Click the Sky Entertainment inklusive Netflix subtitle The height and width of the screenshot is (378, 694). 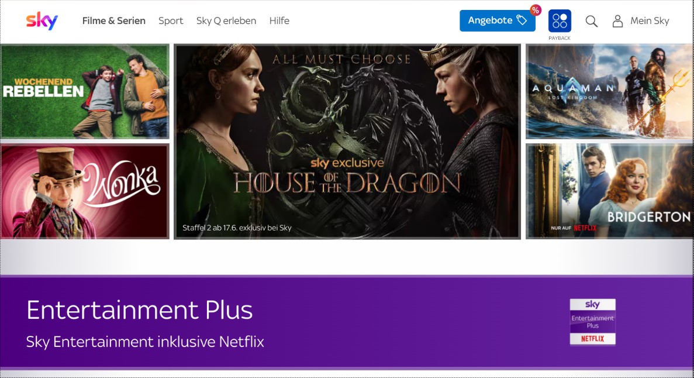tap(145, 342)
